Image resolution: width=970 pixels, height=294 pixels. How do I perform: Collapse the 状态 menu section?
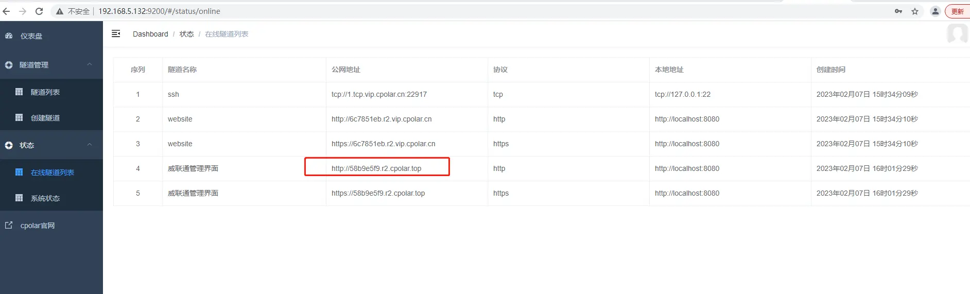(90, 145)
